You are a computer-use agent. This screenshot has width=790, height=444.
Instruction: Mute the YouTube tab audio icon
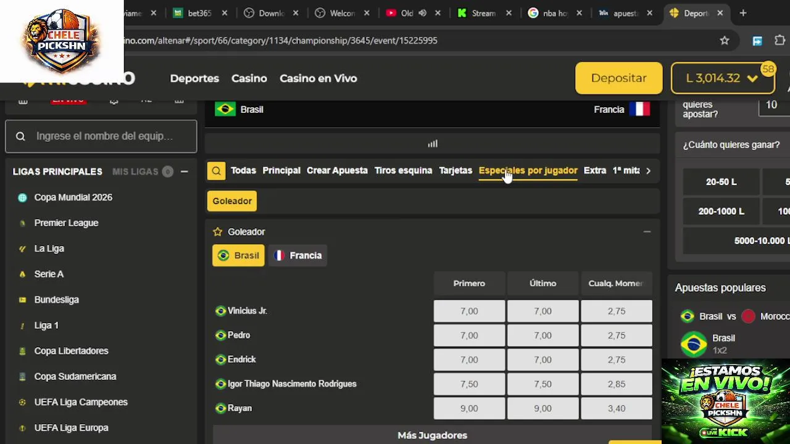point(422,13)
